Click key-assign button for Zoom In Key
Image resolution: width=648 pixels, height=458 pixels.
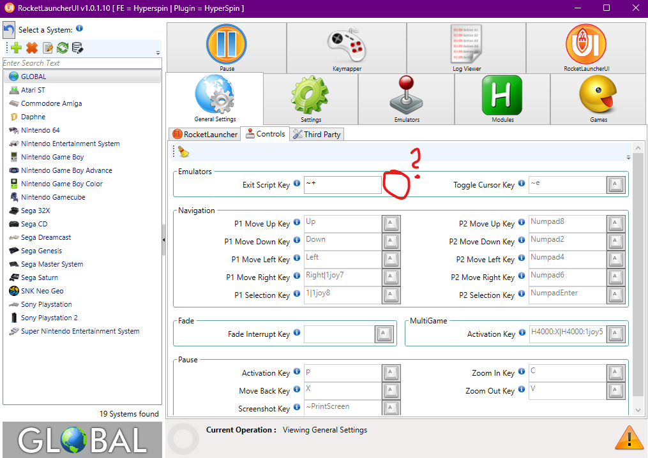tap(616, 373)
